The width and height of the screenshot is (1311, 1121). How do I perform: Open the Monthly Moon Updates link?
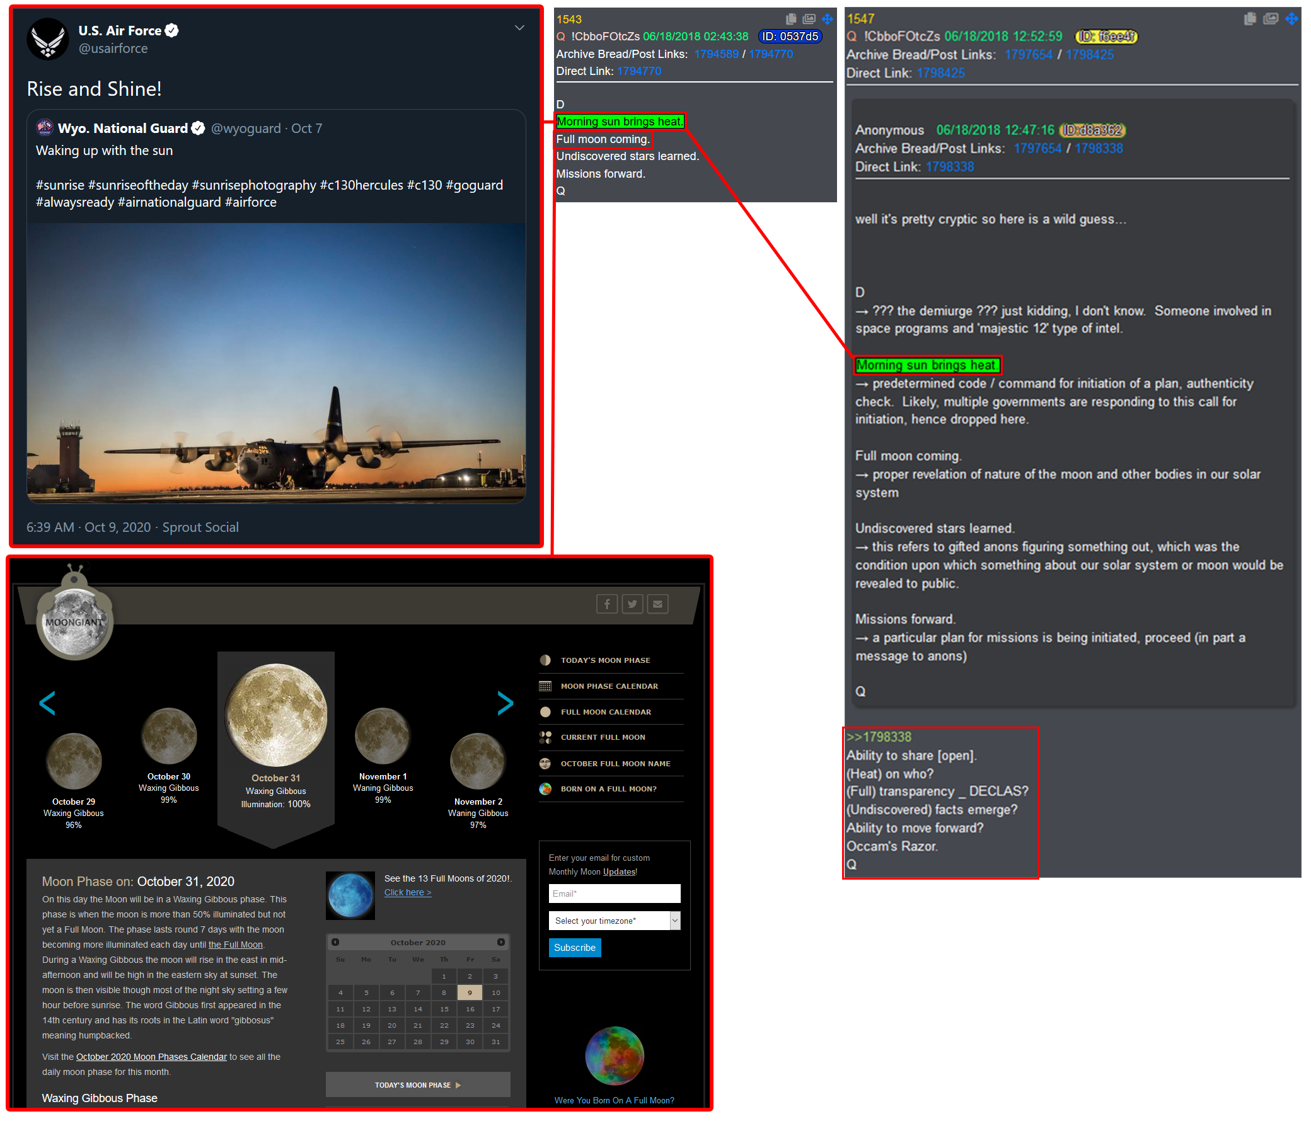point(619,871)
